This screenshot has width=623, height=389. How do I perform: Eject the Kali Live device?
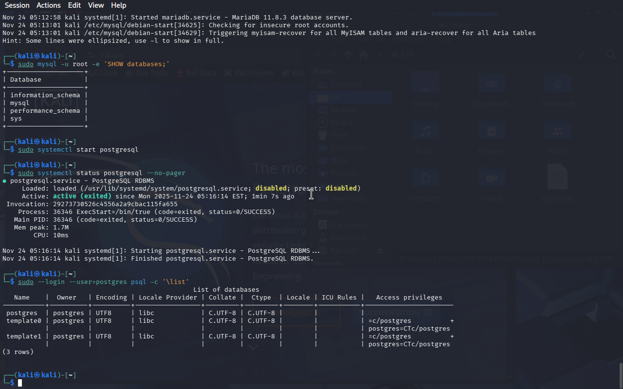tap(381, 250)
